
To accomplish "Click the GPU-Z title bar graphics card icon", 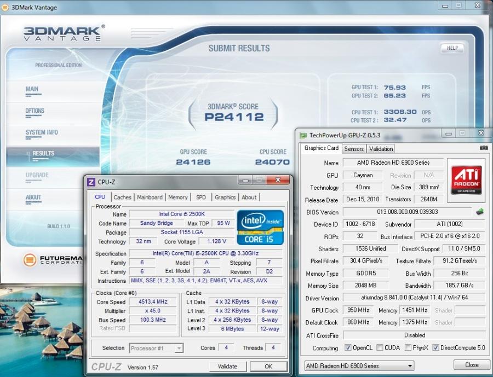I will 303,135.
